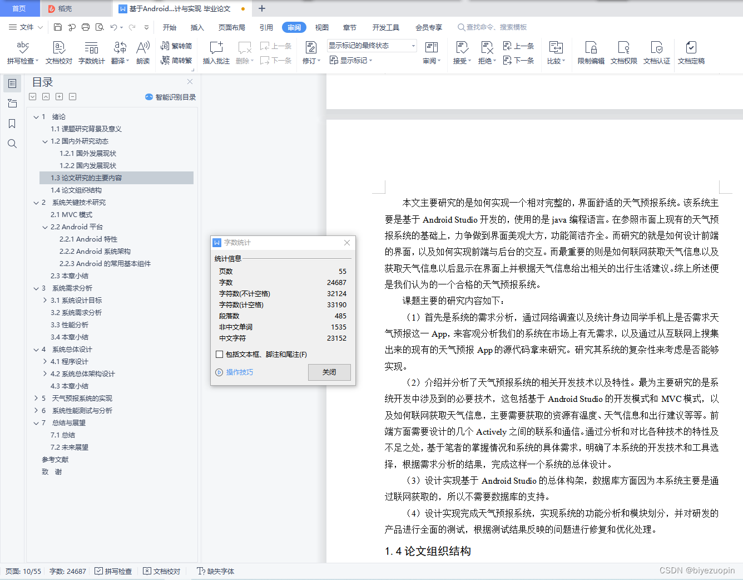Collapse 2.2 Android 平台 in the outline
The width and height of the screenshot is (743, 580).
(45, 227)
